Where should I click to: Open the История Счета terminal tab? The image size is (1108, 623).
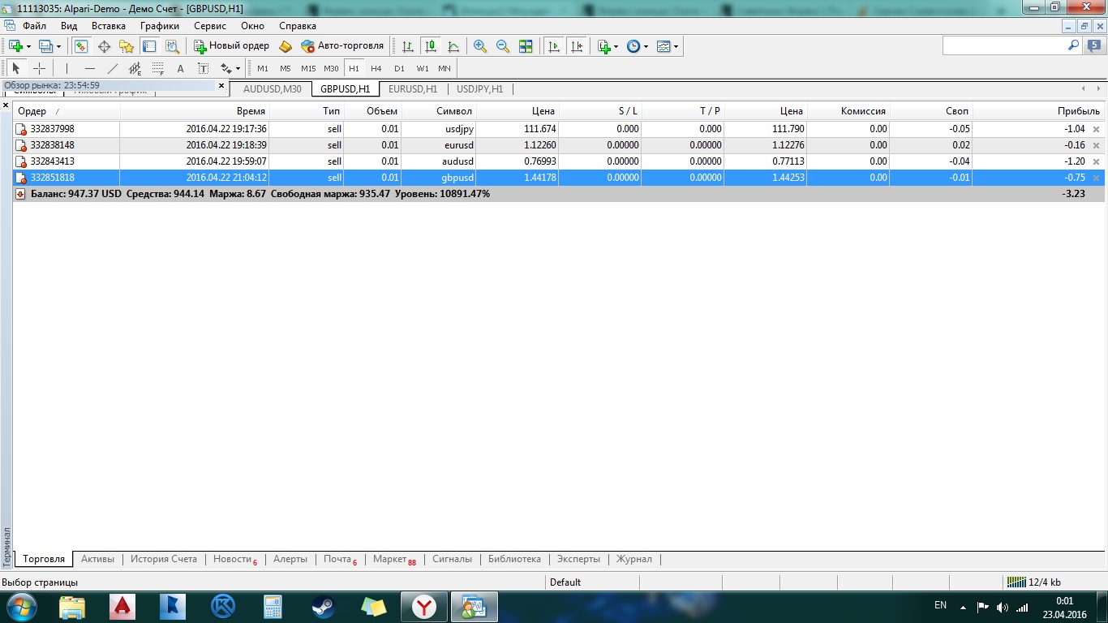(x=164, y=559)
